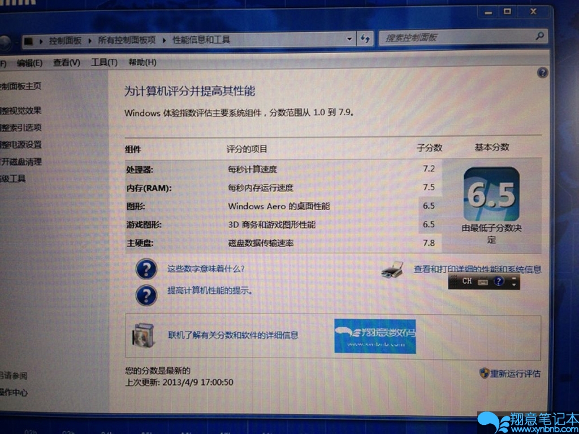
Task: Click question mark icon beside 这些数字意味着什么
Action: coord(146,268)
